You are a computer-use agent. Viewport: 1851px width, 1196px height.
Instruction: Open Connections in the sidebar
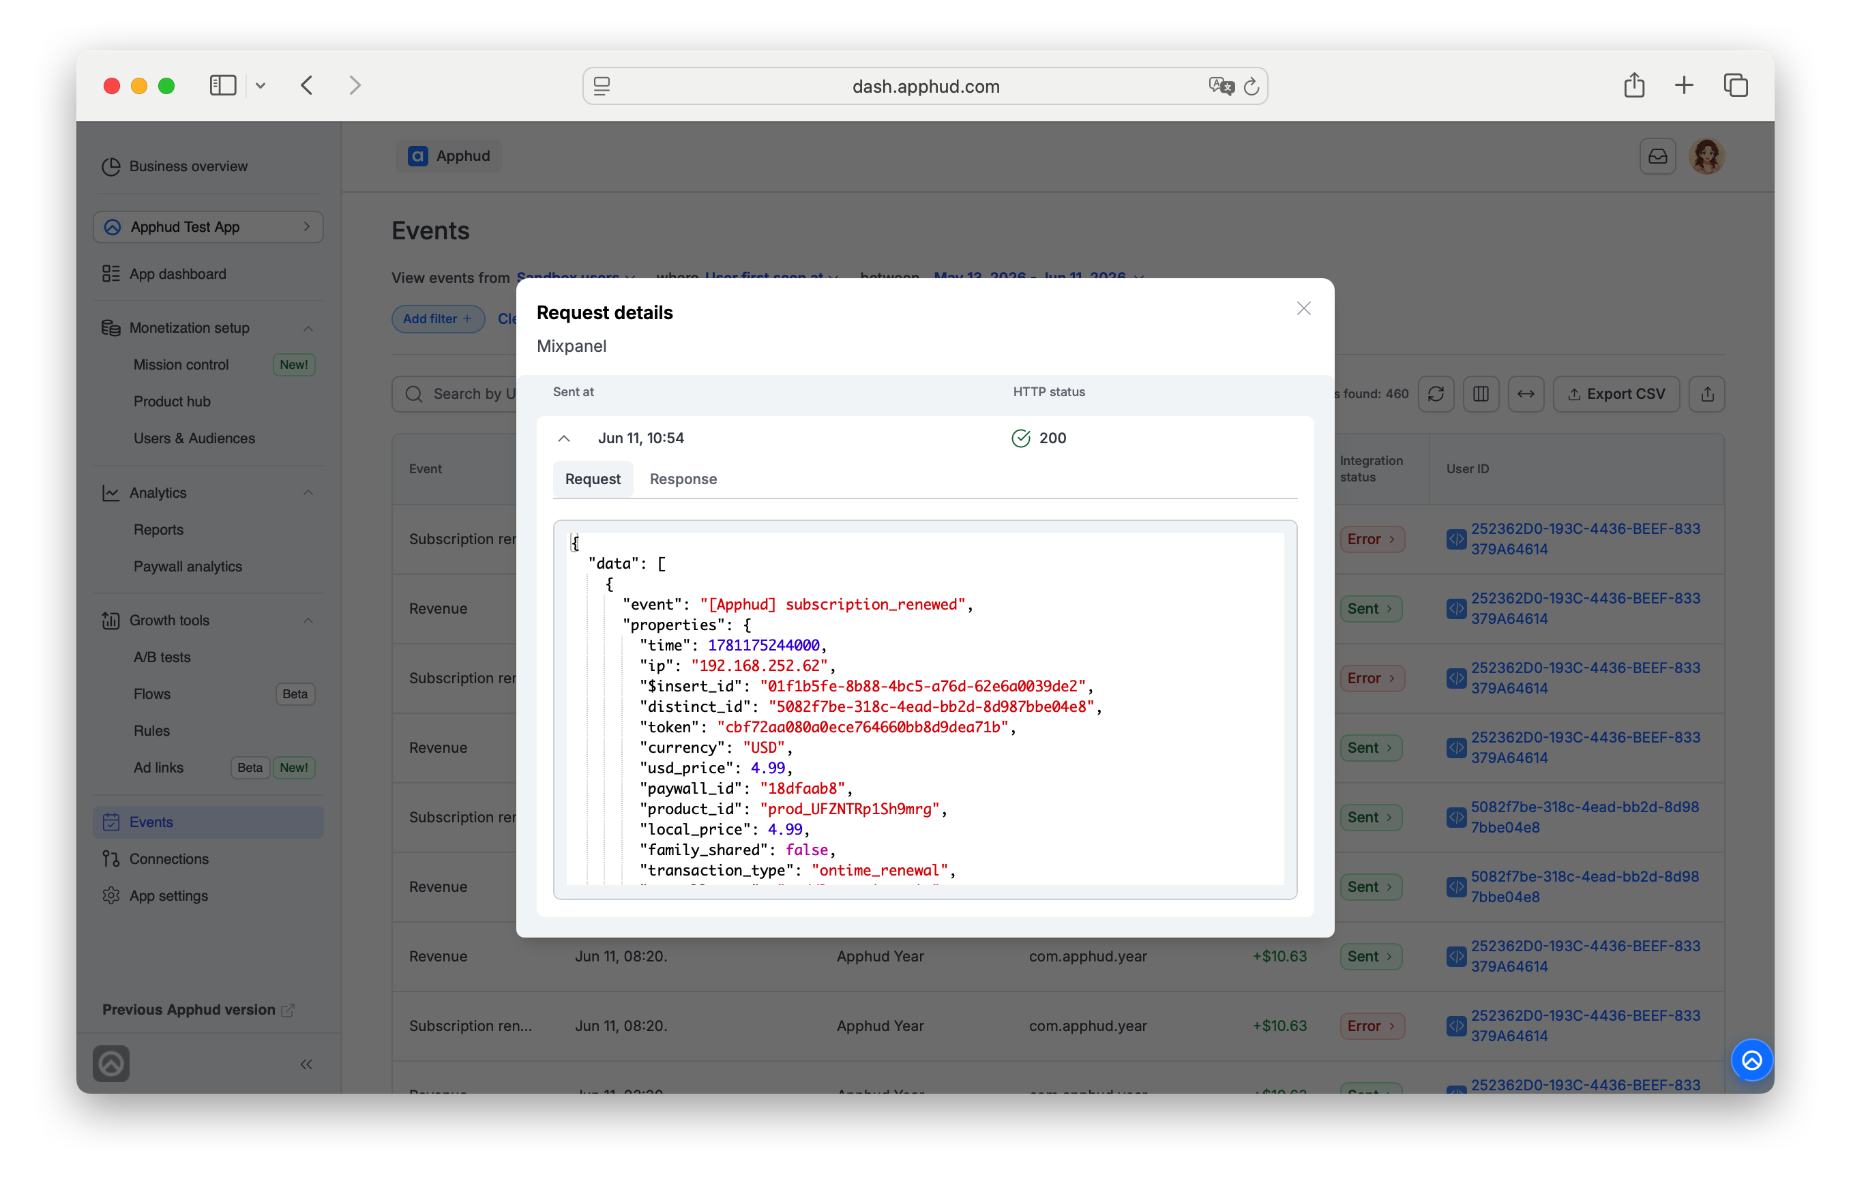click(x=168, y=858)
